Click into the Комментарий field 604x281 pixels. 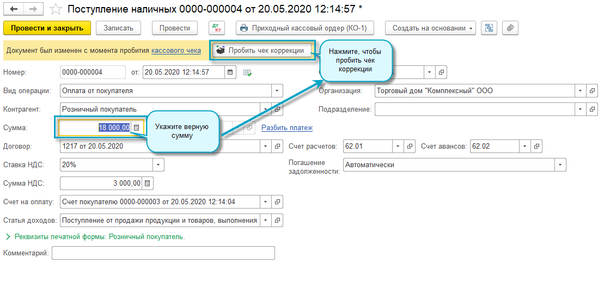click(163, 253)
